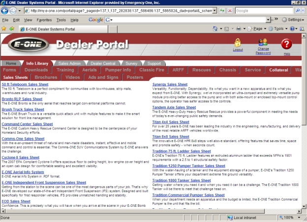Expand the toolbar overflow chevron
307x222 pixels.
click(x=276, y=19)
